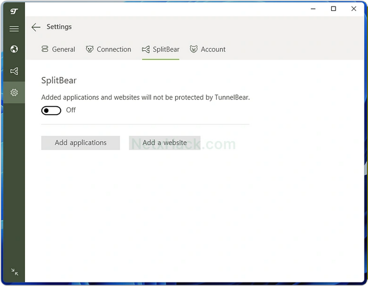Go back using the arrow beside Settings
The width and height of the screenshot is (368, 286).
coord(36,27)
